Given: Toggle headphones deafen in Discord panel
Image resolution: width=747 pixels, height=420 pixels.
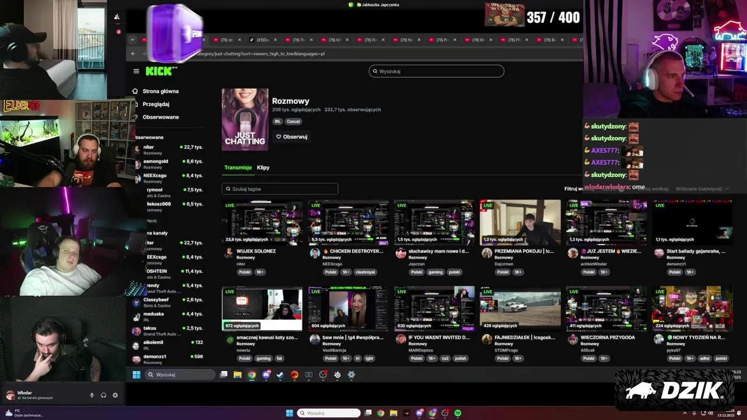Looking at the screenshot, I should 103,395.
